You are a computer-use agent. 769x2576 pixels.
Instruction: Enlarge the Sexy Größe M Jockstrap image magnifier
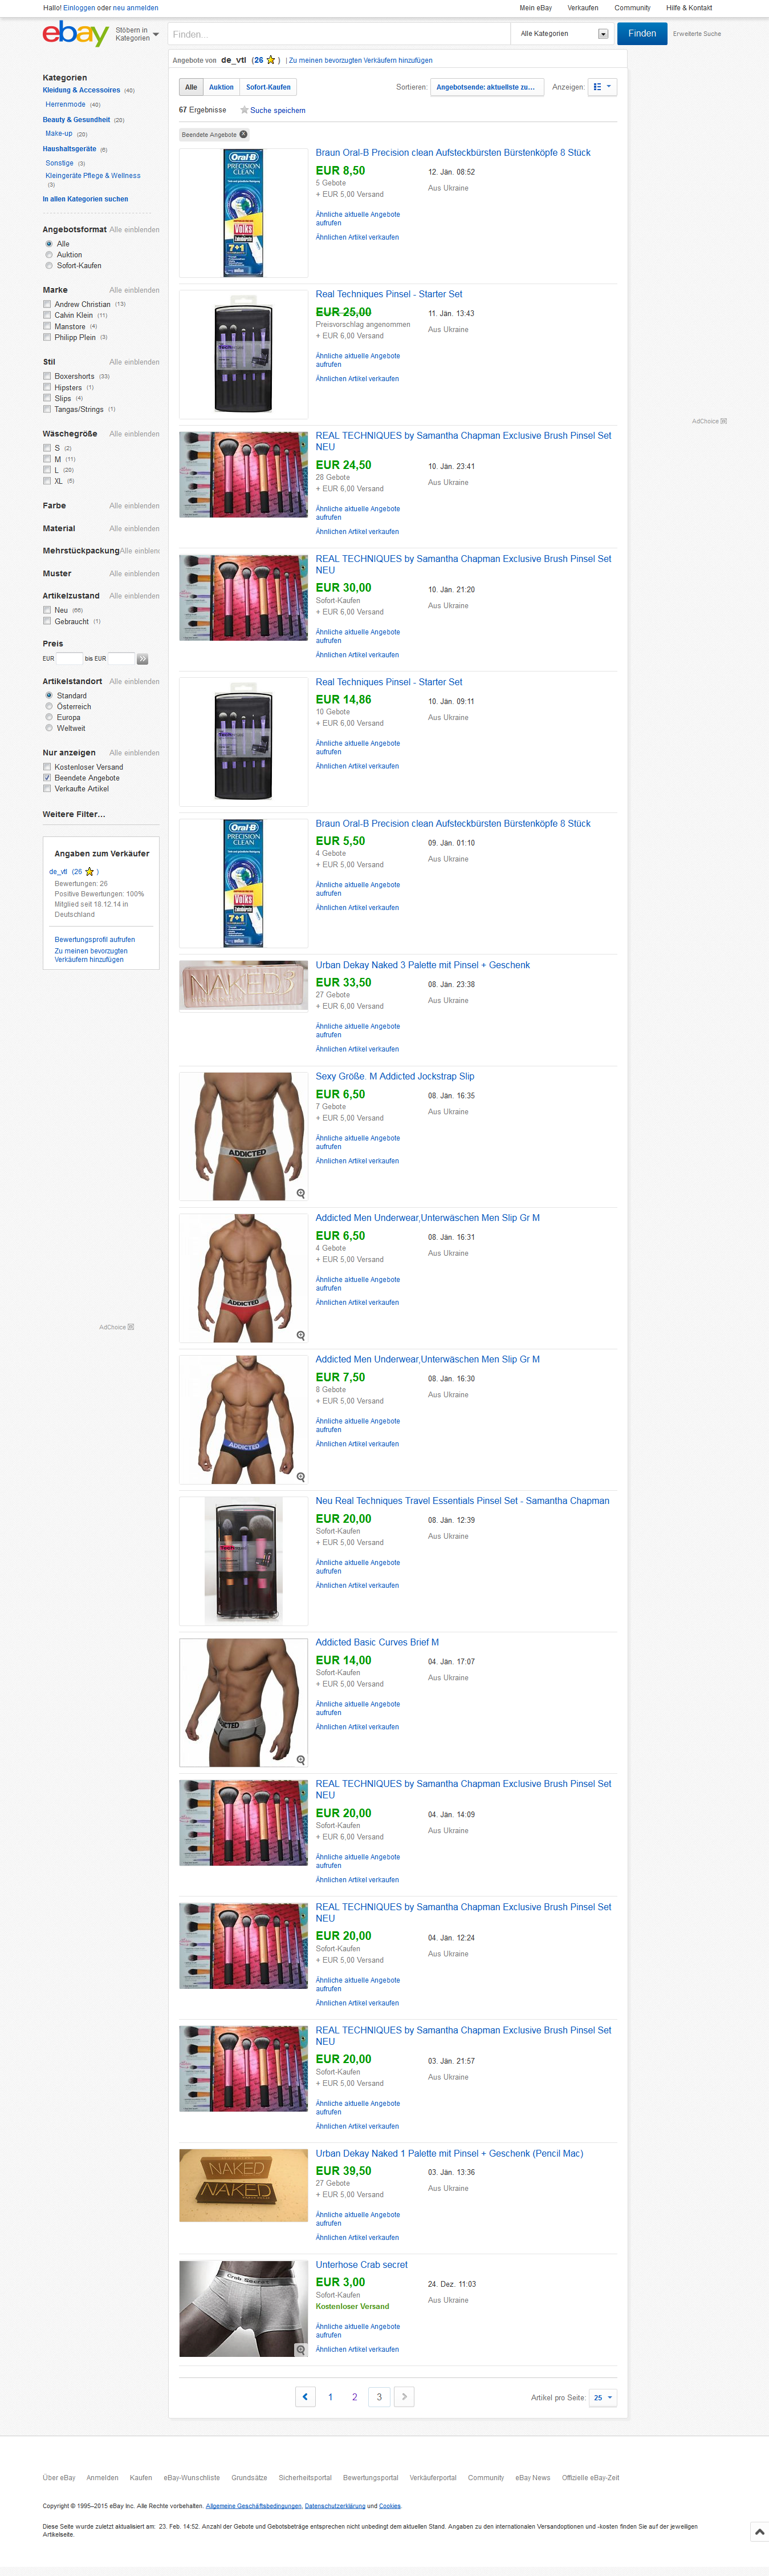tap(300, 1194)
